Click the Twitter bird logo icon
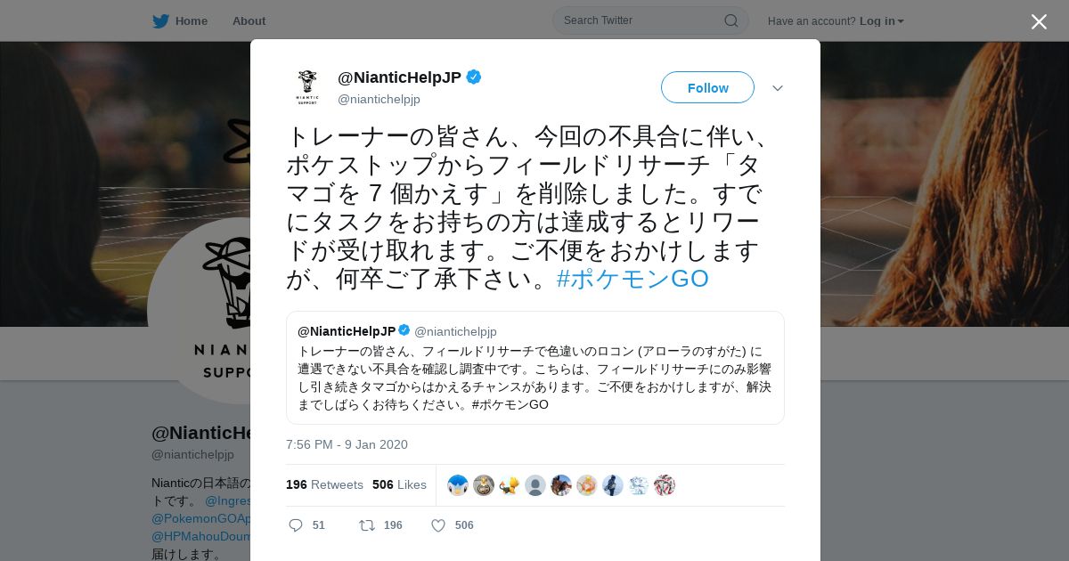 tap(160, 20)
